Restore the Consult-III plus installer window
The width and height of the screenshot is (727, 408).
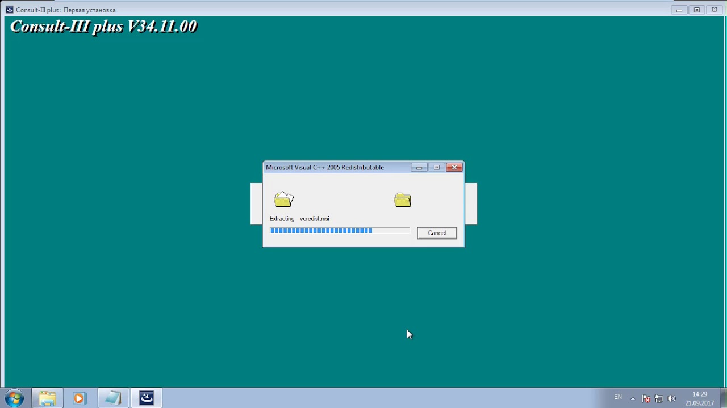[697, 10]
